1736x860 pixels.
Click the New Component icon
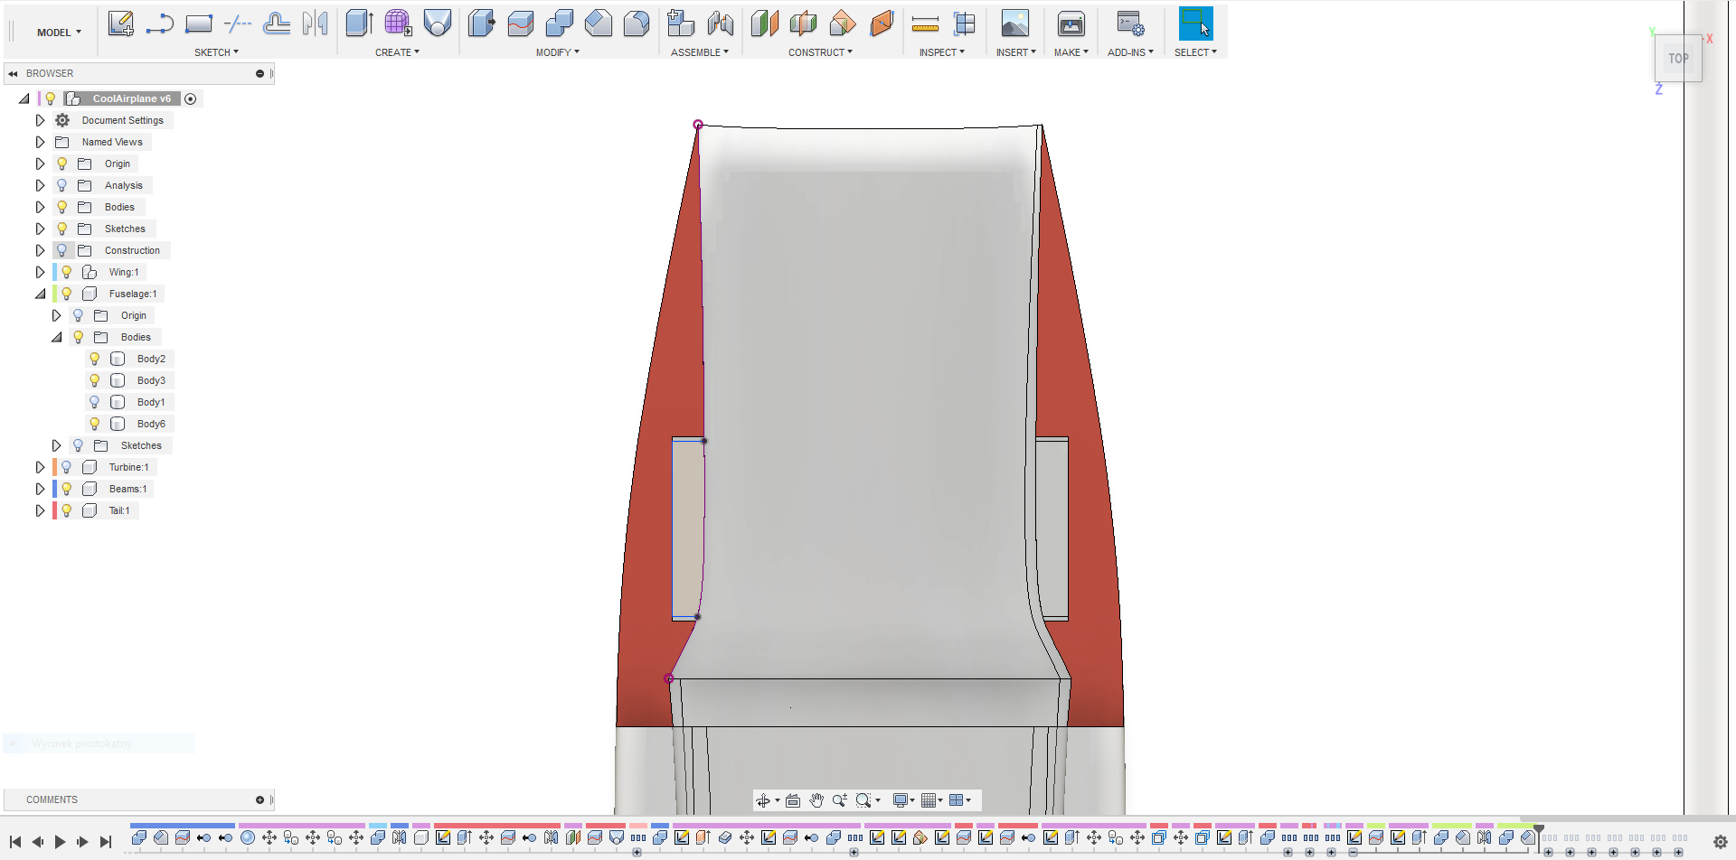coord(681,23)
